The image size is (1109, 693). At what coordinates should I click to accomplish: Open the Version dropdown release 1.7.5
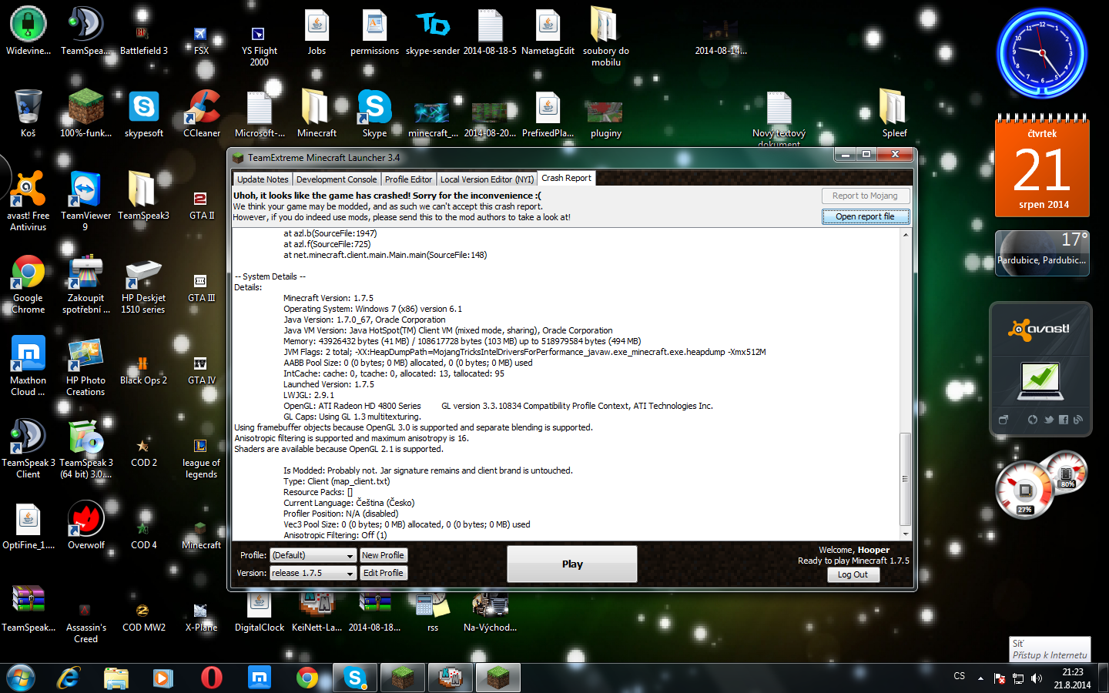point(313,573)
